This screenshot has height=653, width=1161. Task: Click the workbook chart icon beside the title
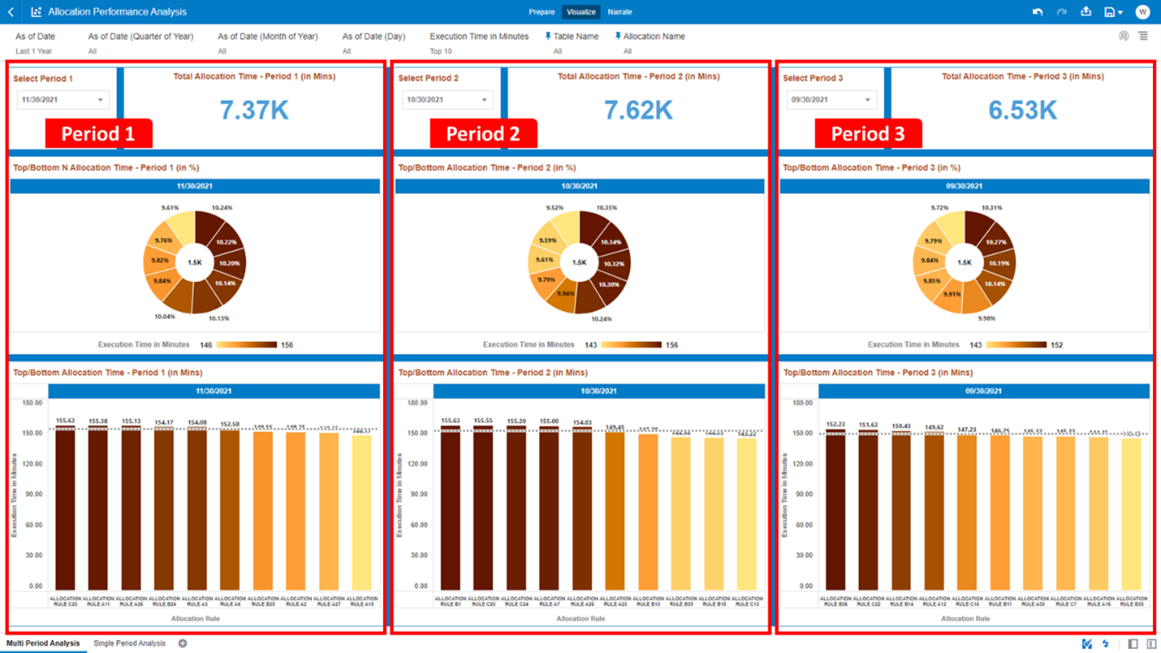pyautogui.click(x=36, y=12)
